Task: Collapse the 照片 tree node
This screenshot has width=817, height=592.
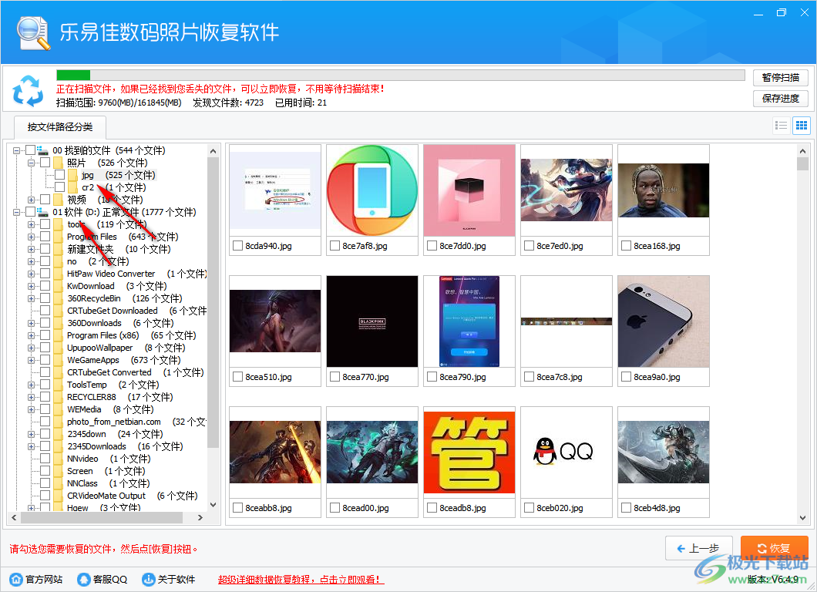Action: click(x=32, y=163)
